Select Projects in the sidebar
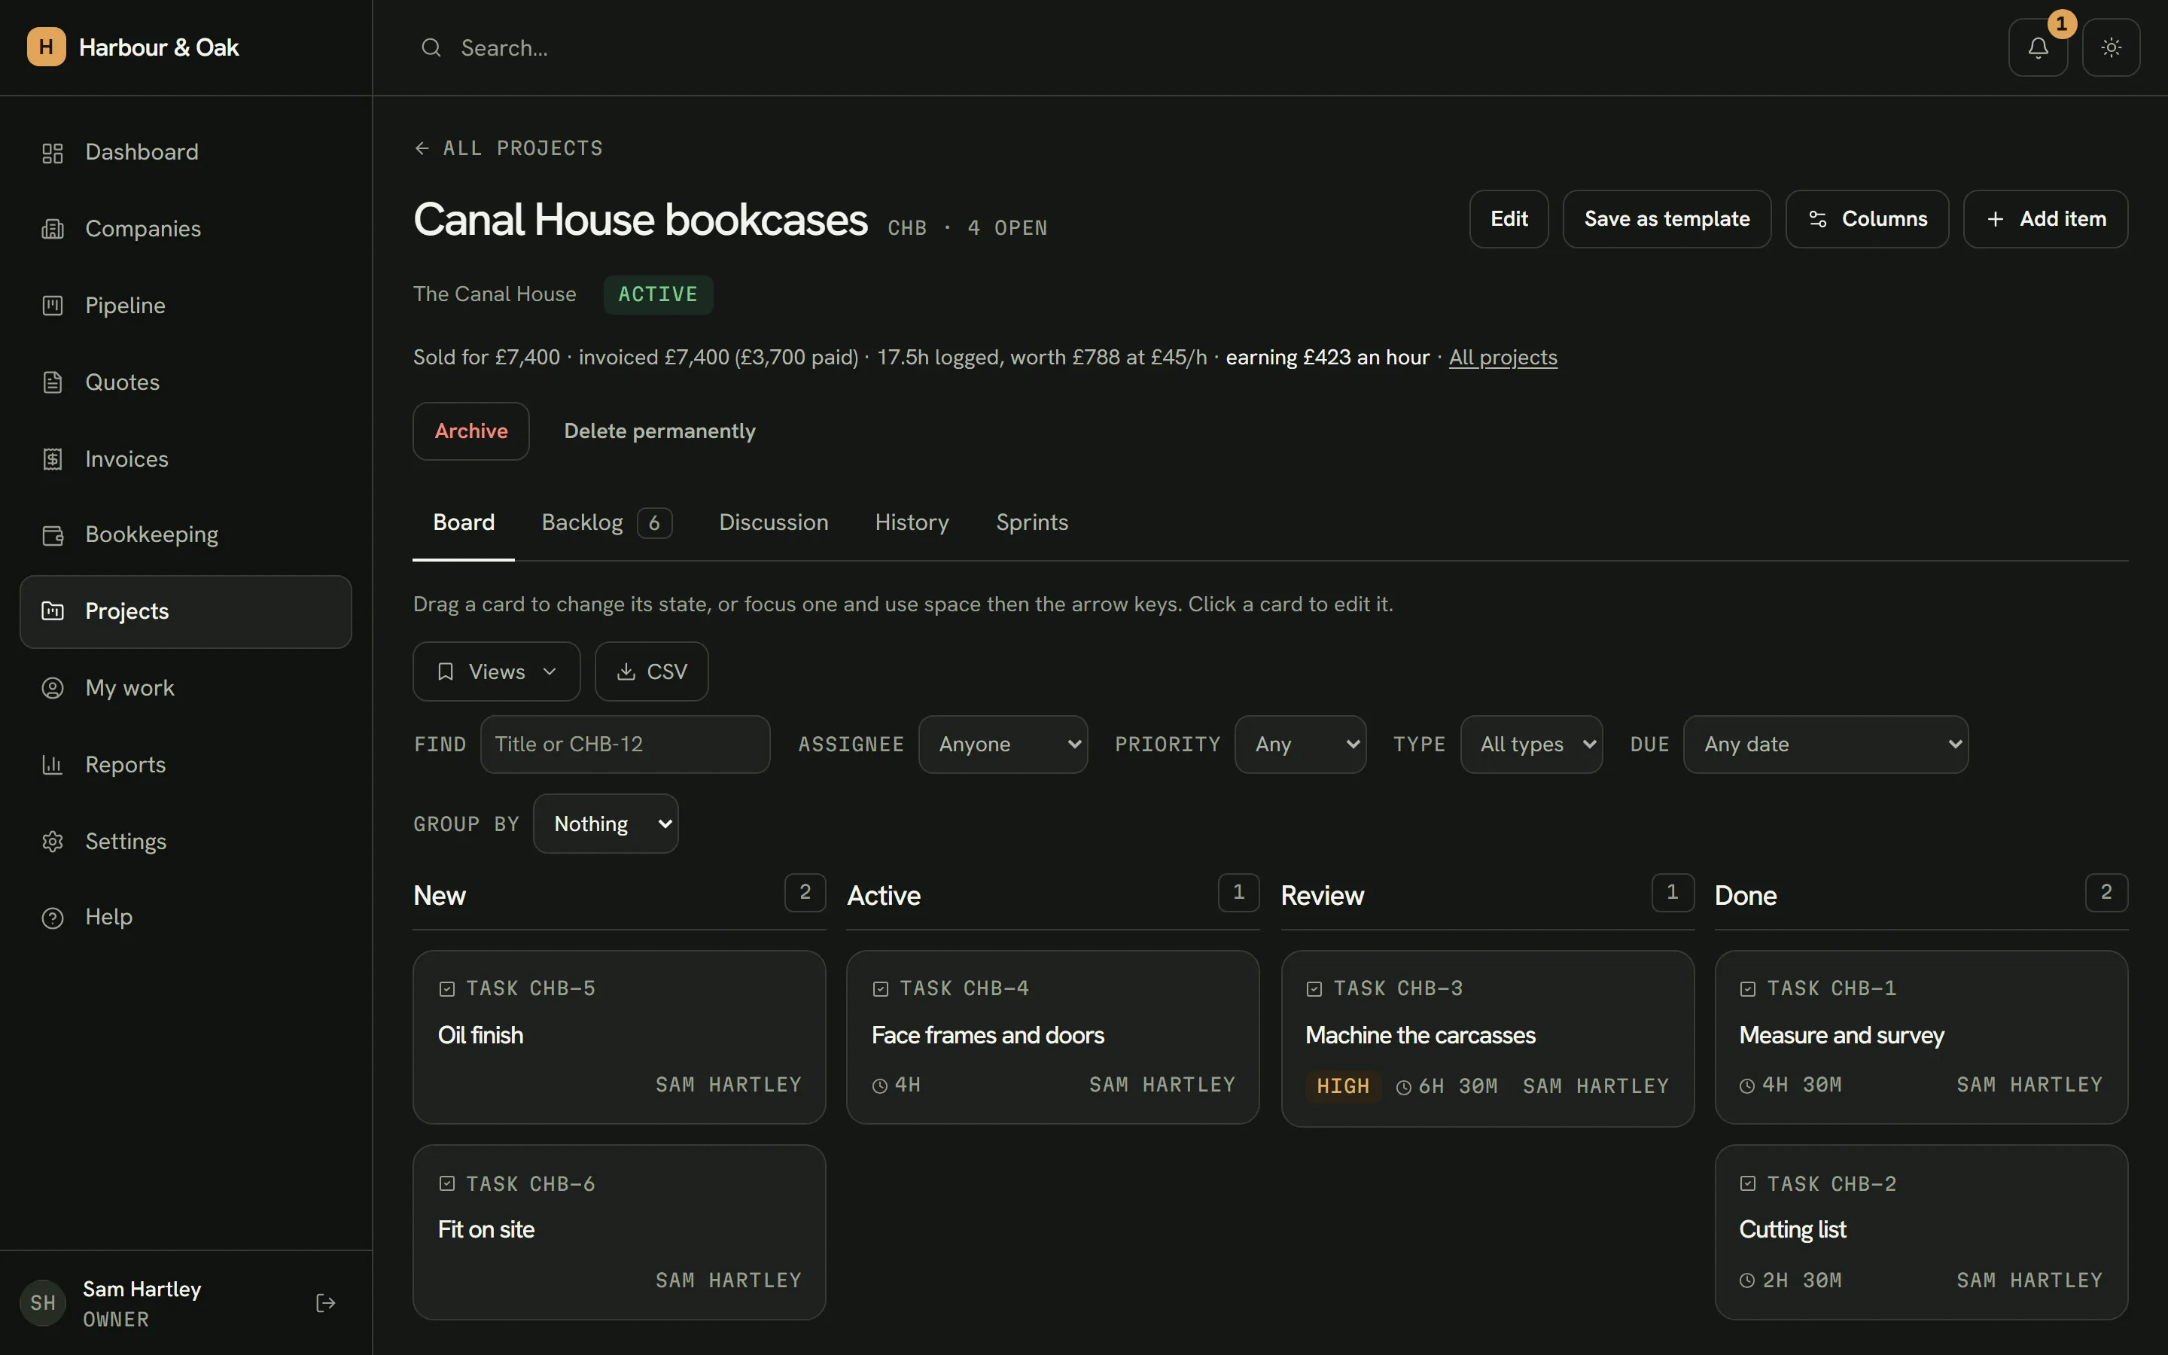 185,611
